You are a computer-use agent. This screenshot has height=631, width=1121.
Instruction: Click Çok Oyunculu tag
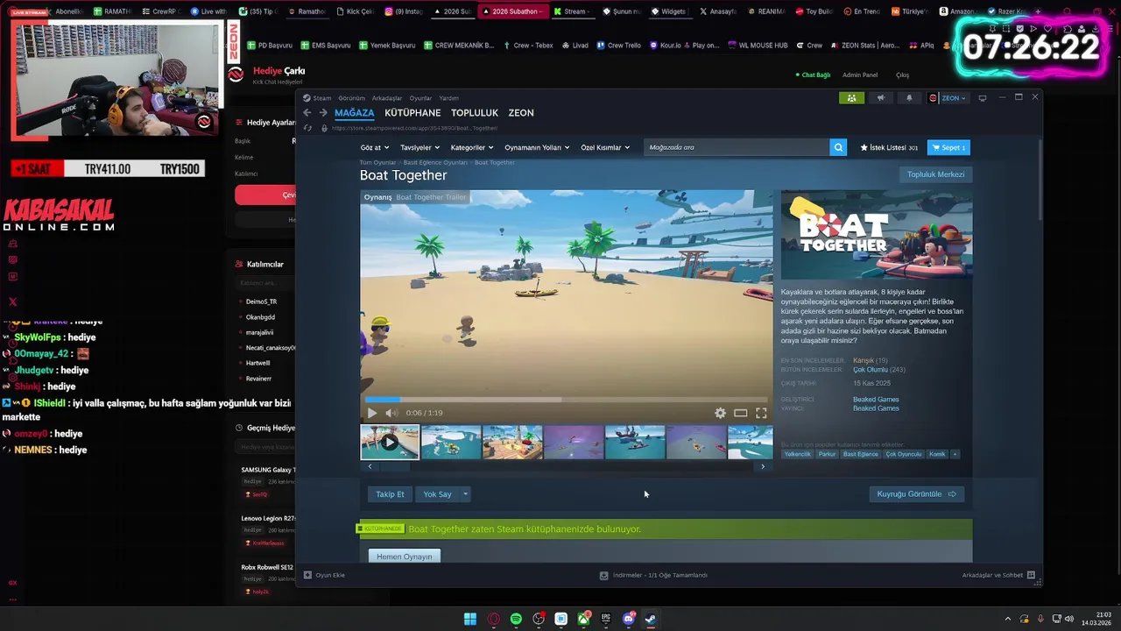pos(903,454)
